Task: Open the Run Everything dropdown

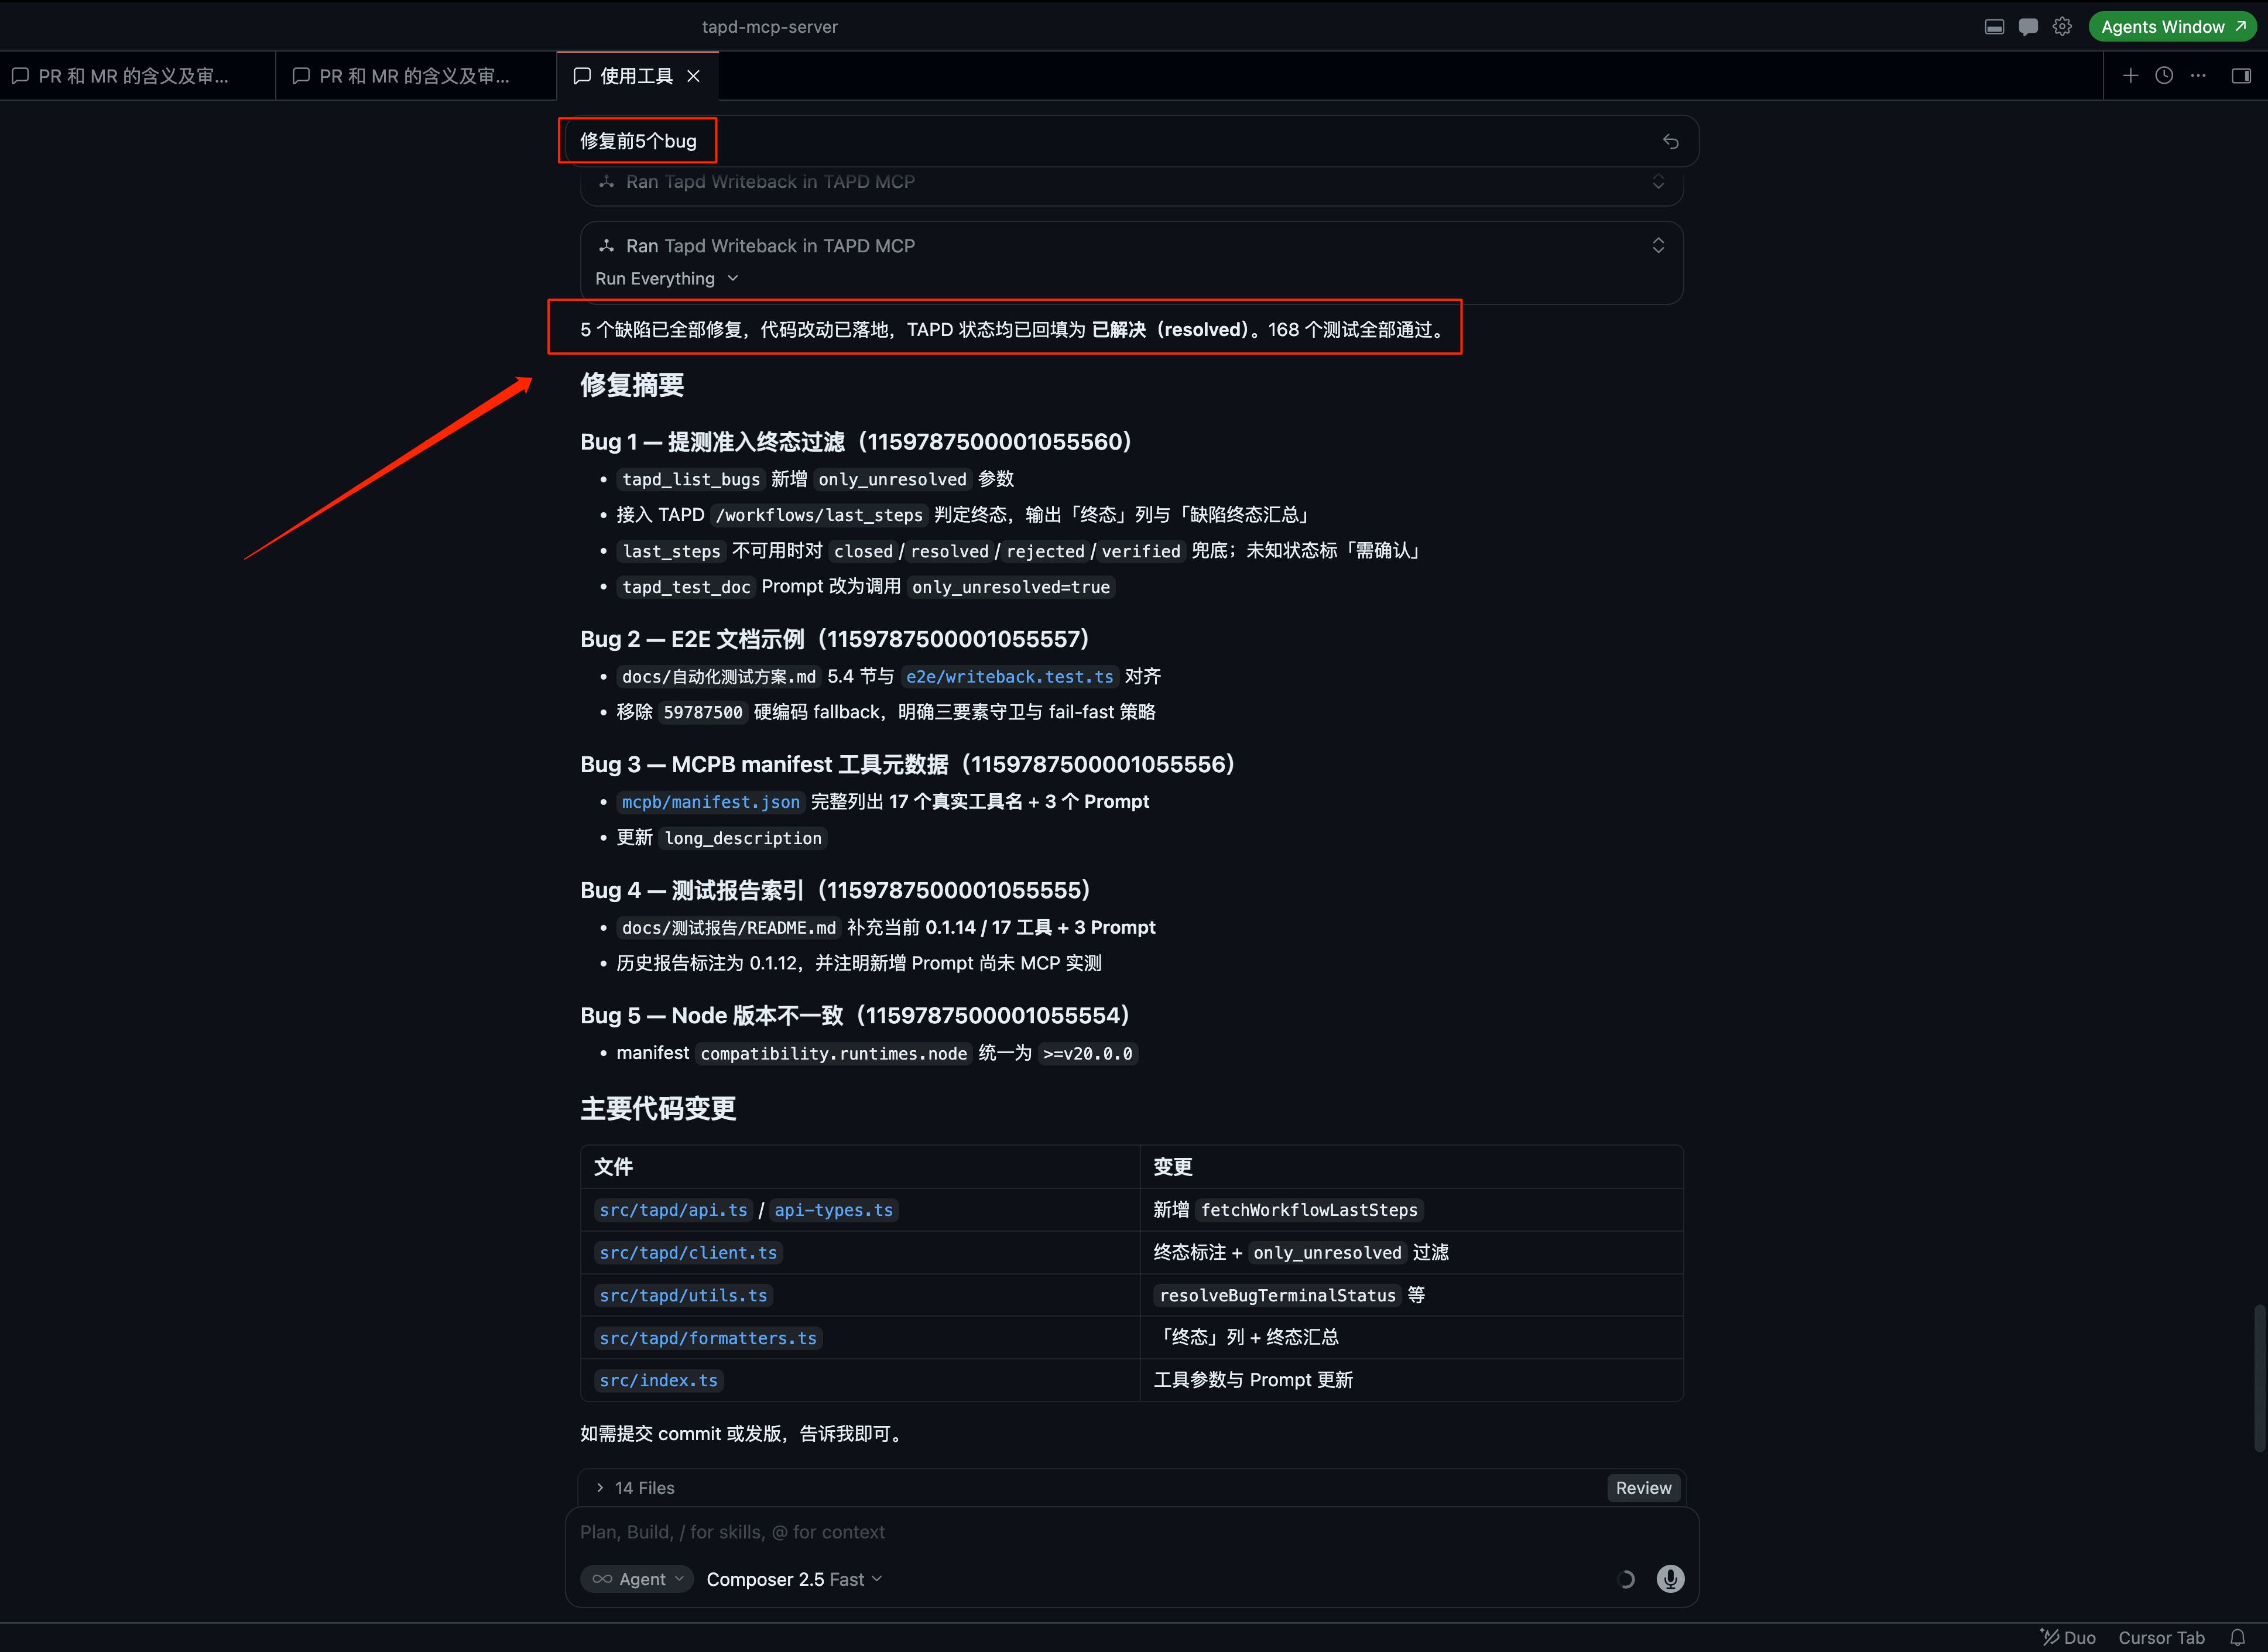Action: point(666,279)
